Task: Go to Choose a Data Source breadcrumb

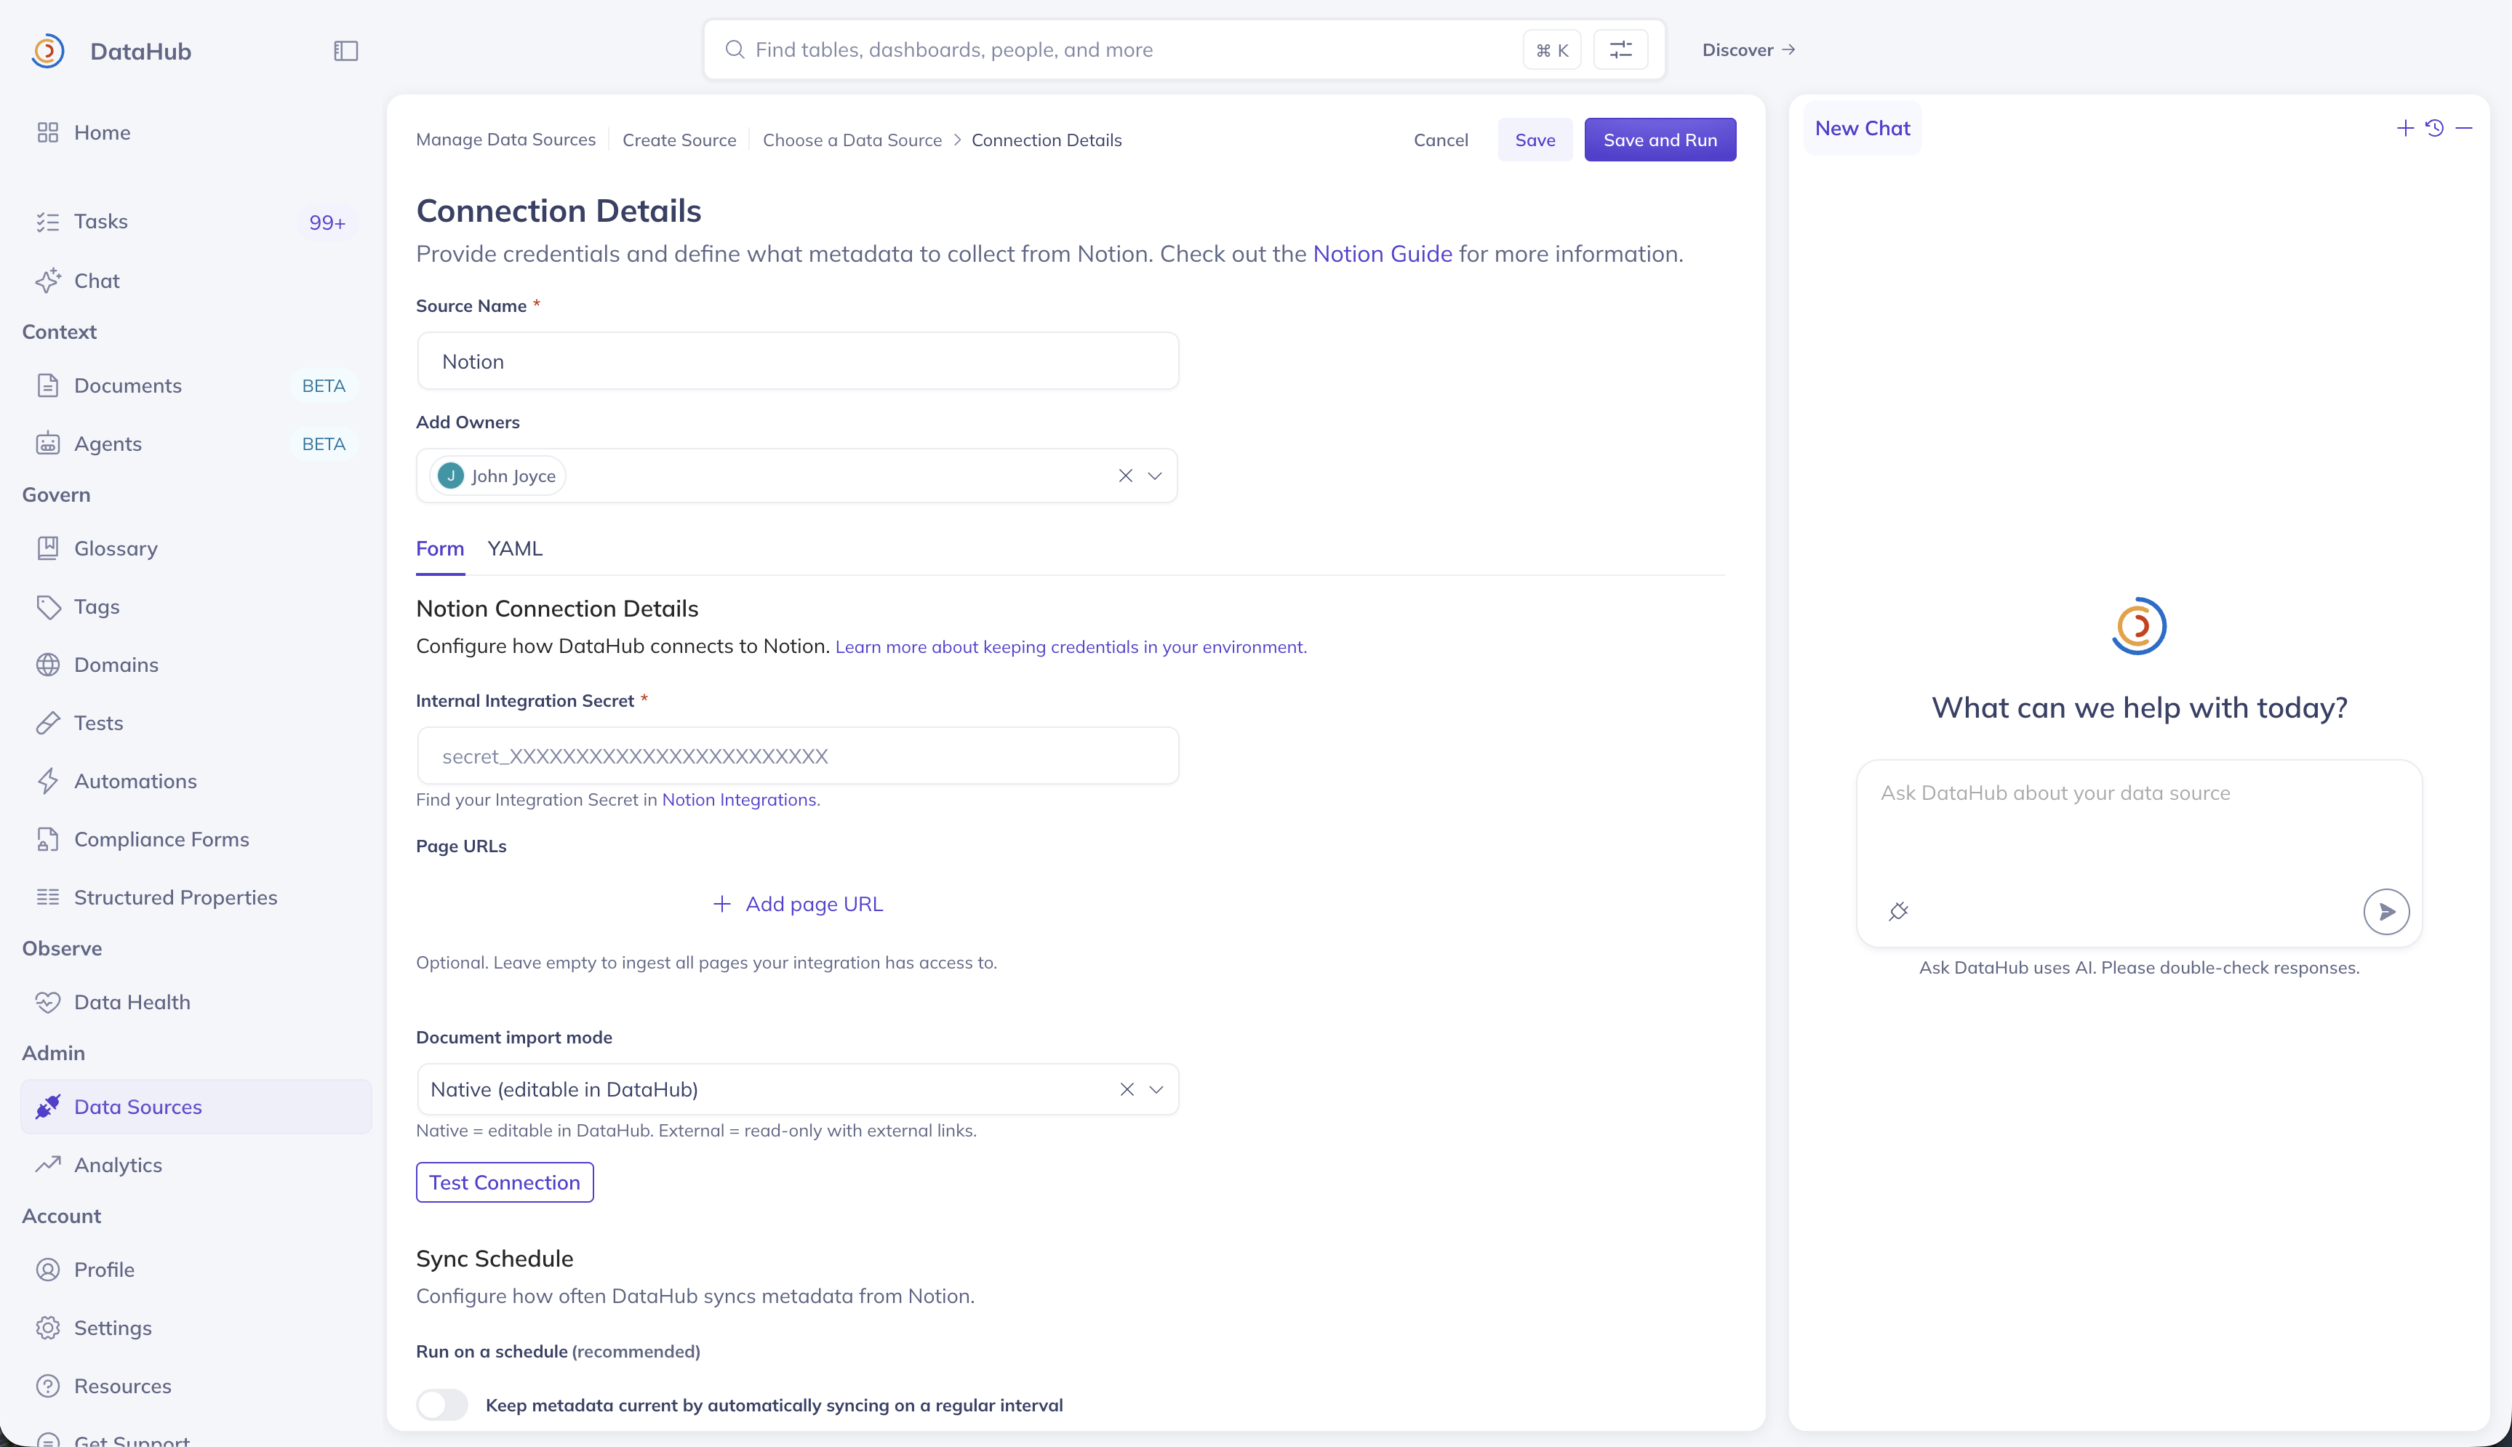Action: click(x=852, y=140)
